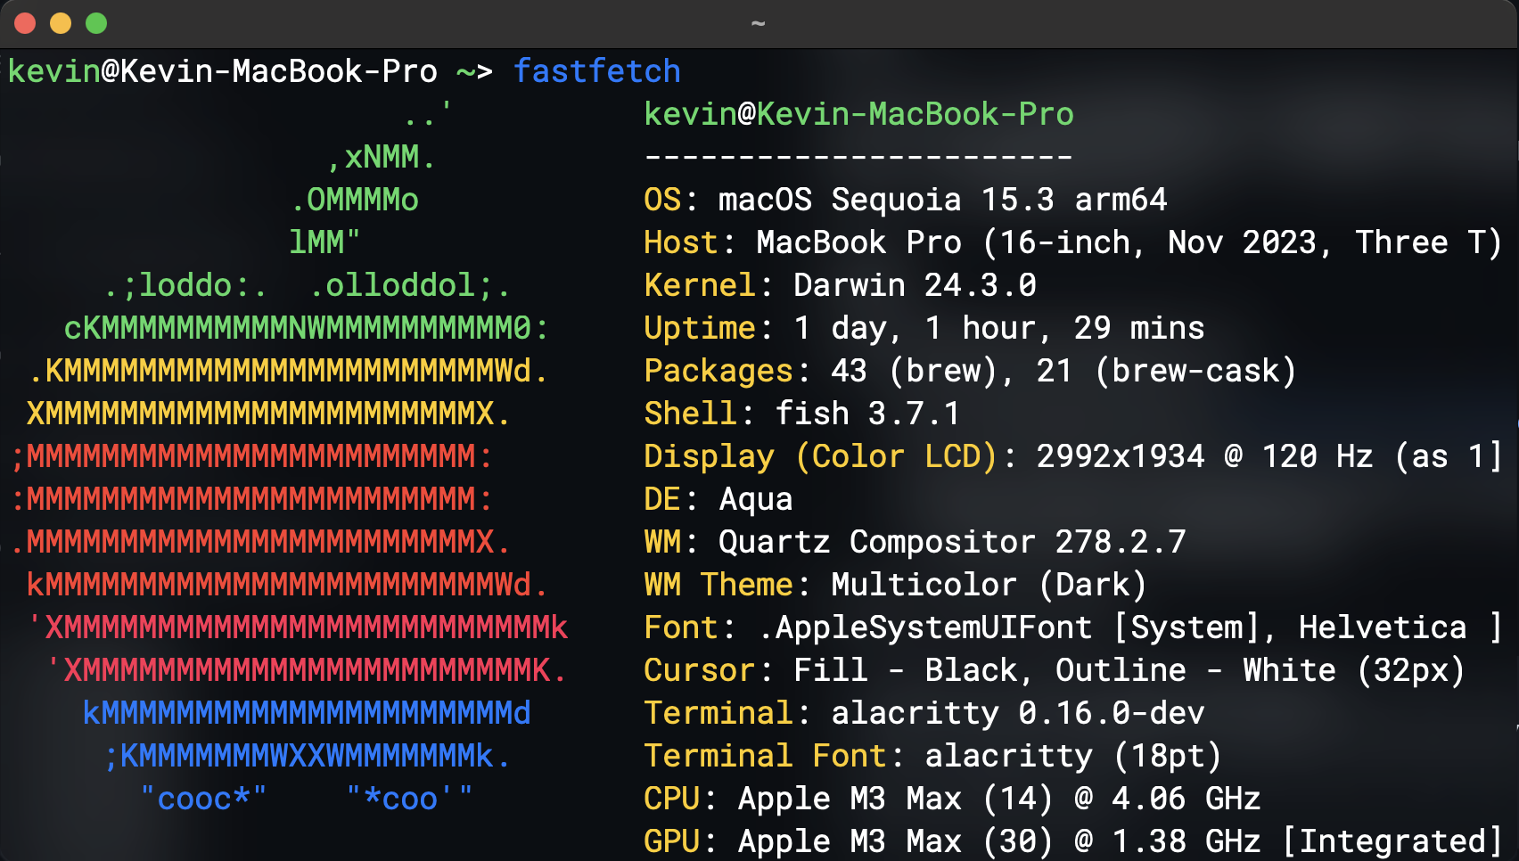Click the Shell fish 3.7.1 line
1519x861 pixels.
(802, 414)
